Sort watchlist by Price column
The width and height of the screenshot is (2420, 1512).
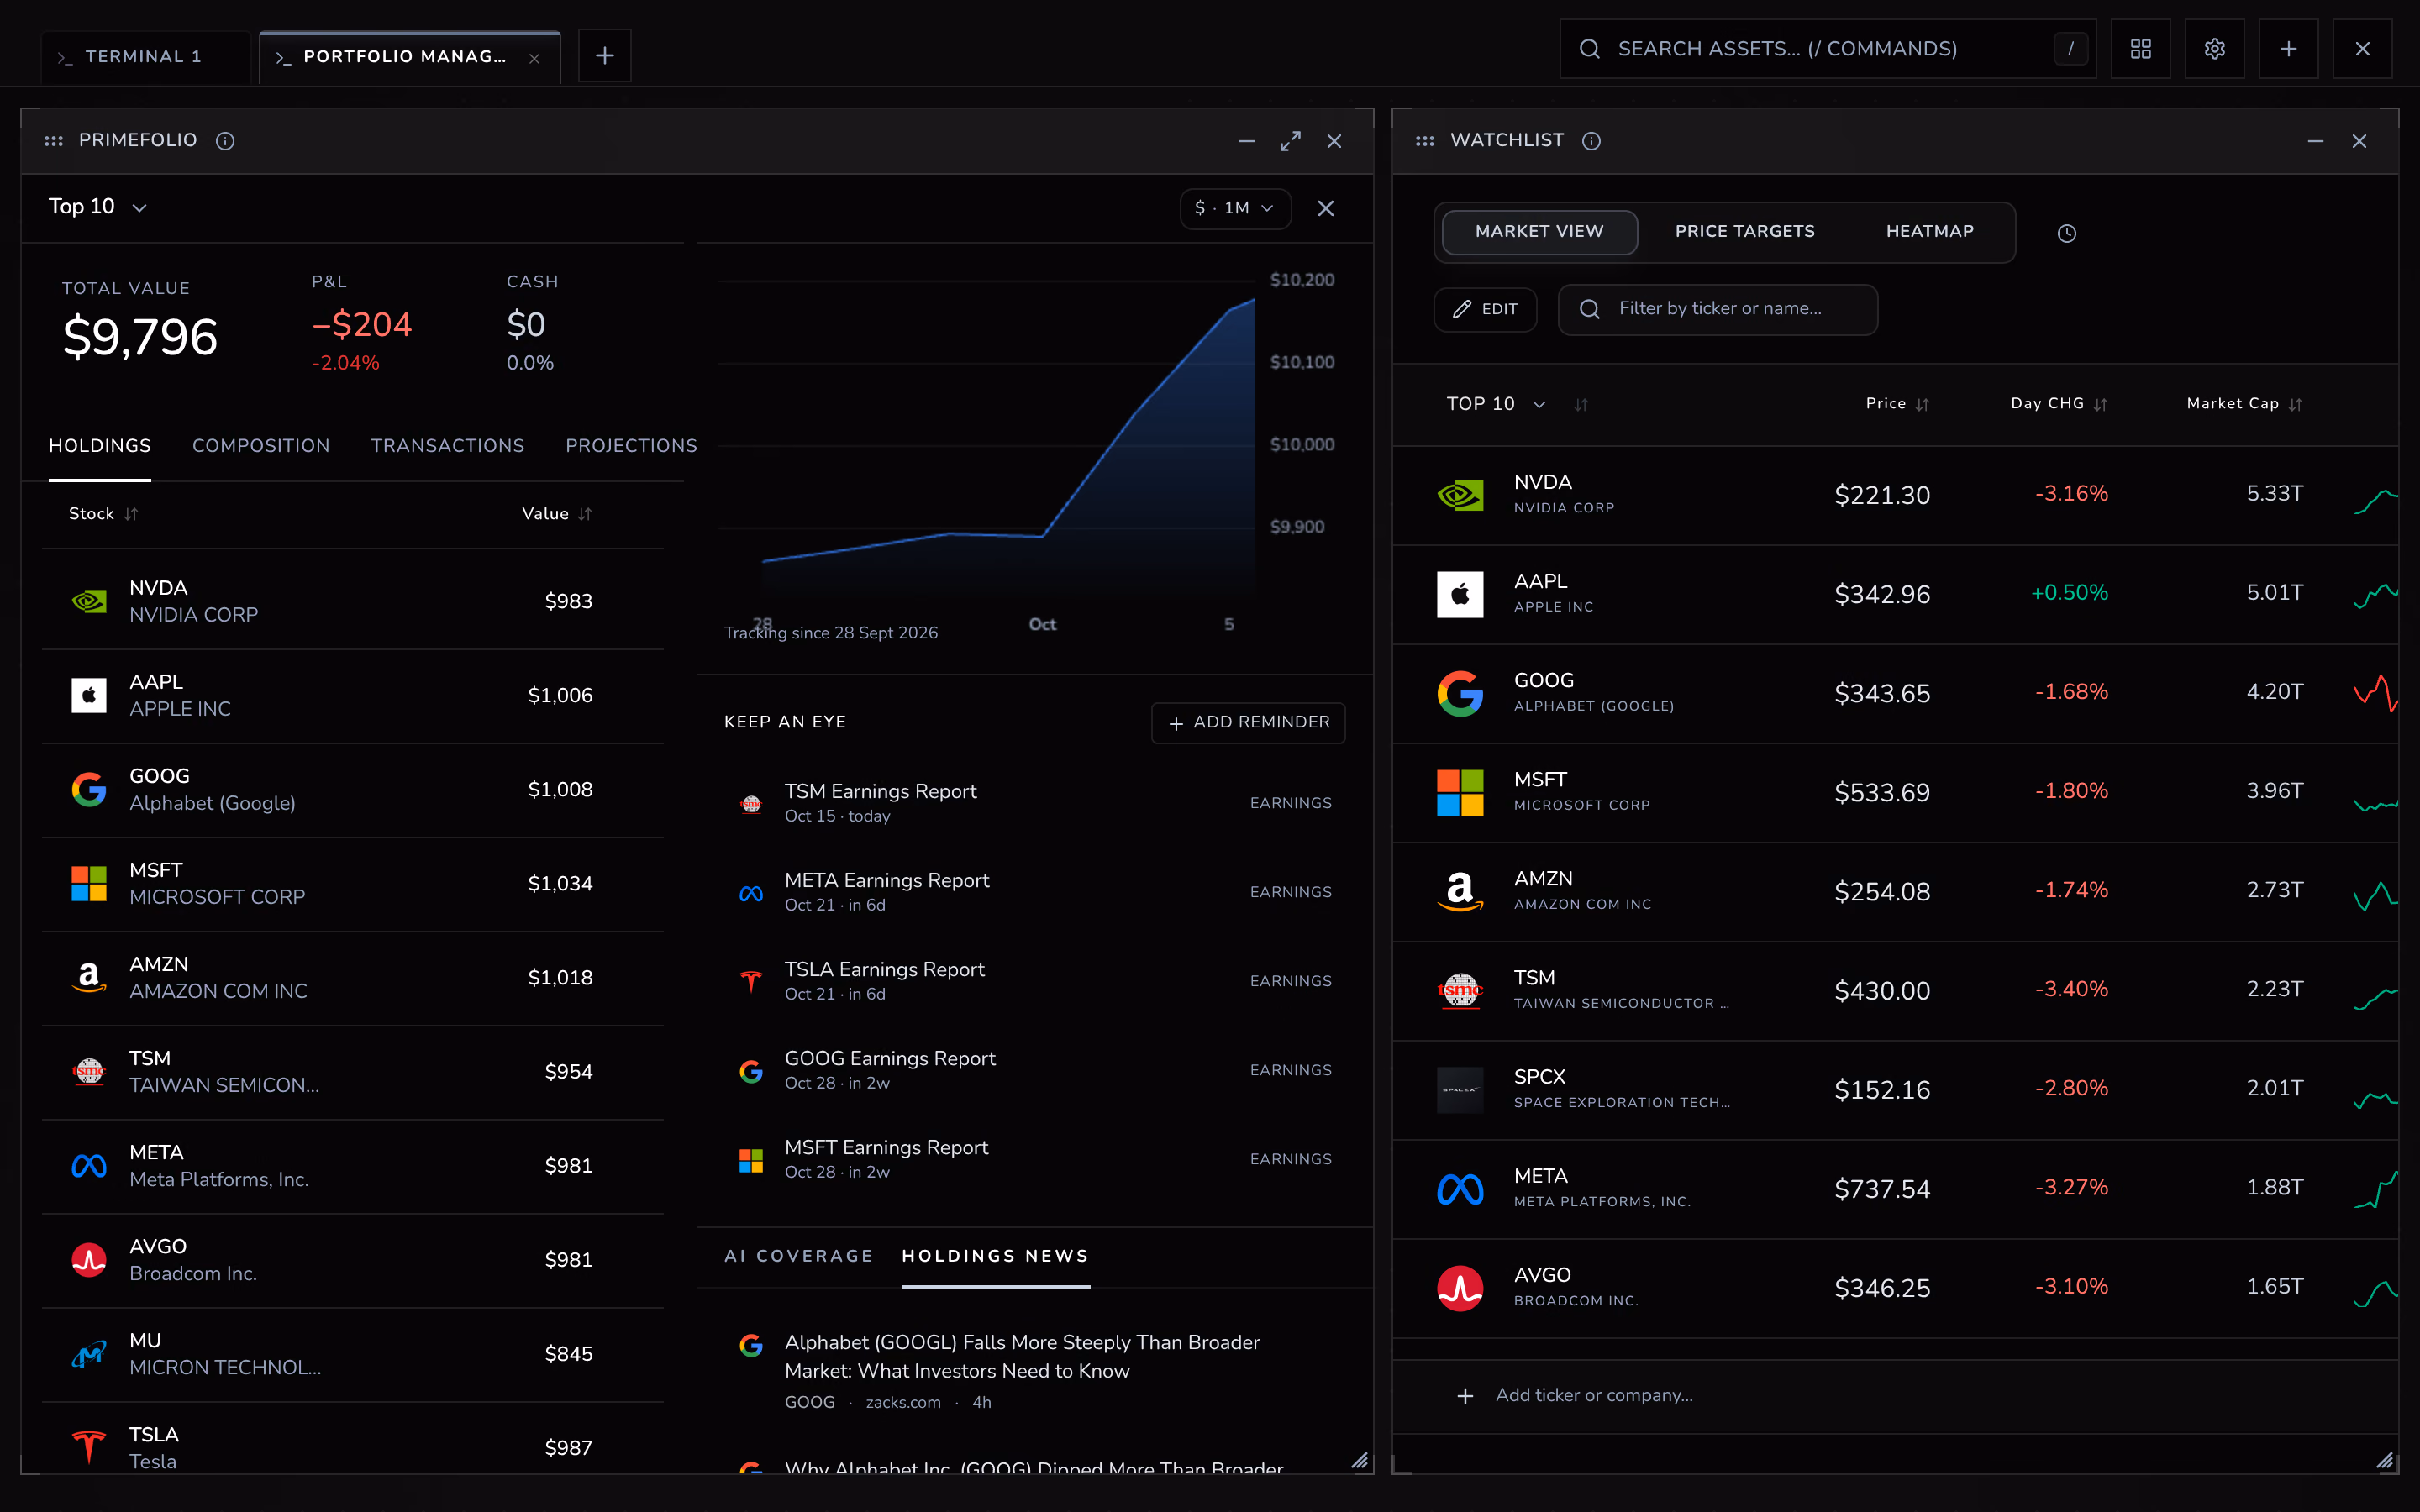pyautogui.click(x=1897, y=404)
